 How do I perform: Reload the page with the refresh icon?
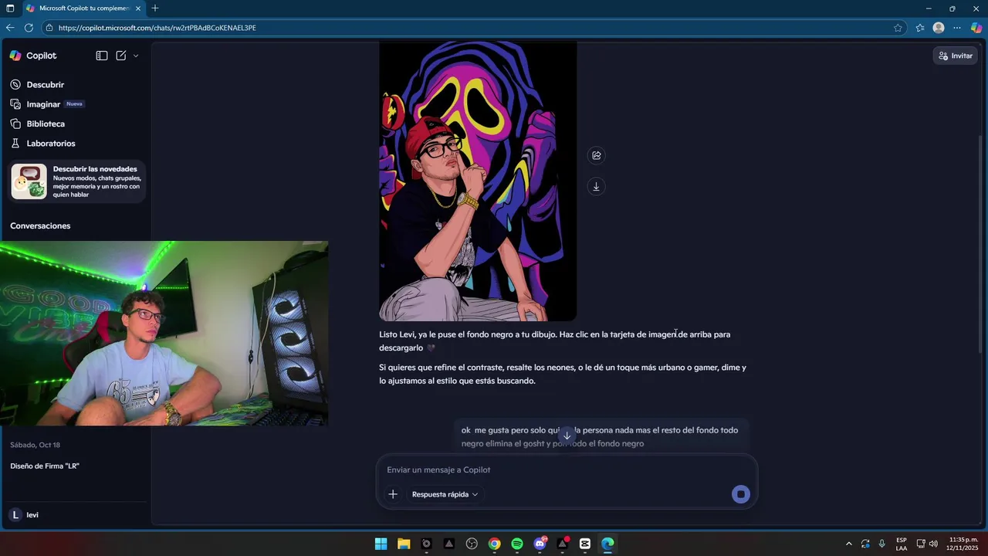29,28
